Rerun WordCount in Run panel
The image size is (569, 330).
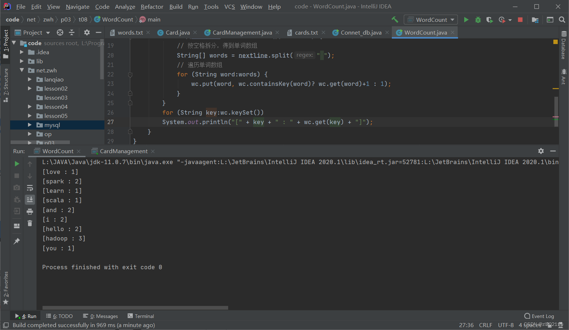[17, 164]
